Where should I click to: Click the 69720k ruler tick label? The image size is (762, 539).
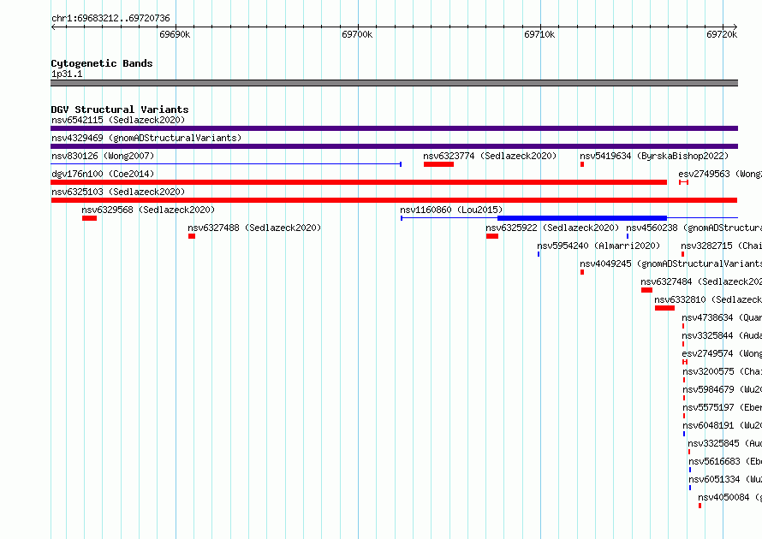tap(722, 34)
